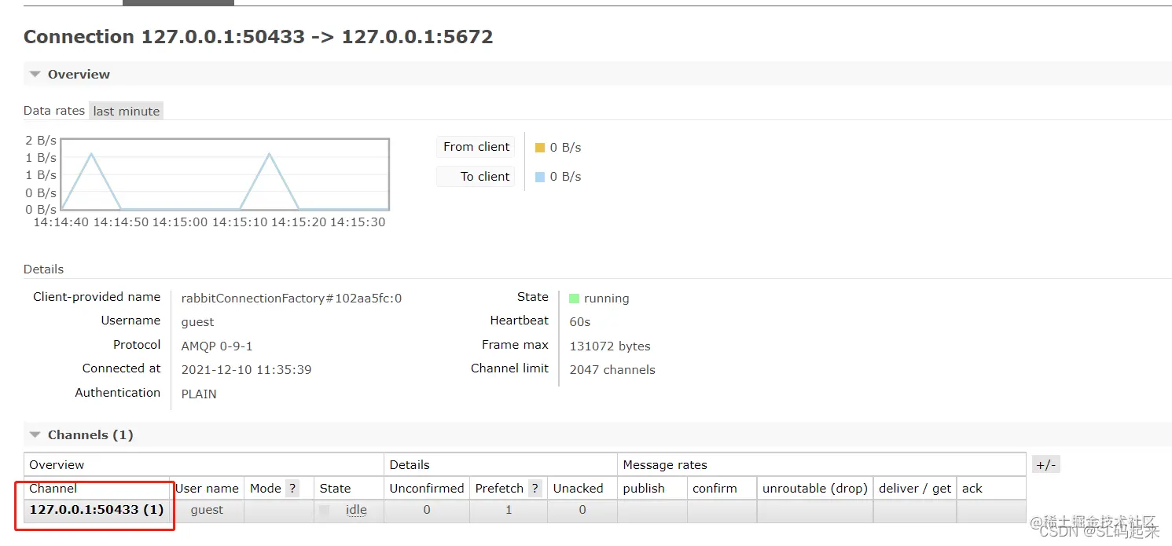Click the State column header

335,488
